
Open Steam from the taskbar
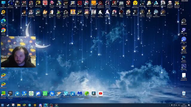(x=8, y=105)
